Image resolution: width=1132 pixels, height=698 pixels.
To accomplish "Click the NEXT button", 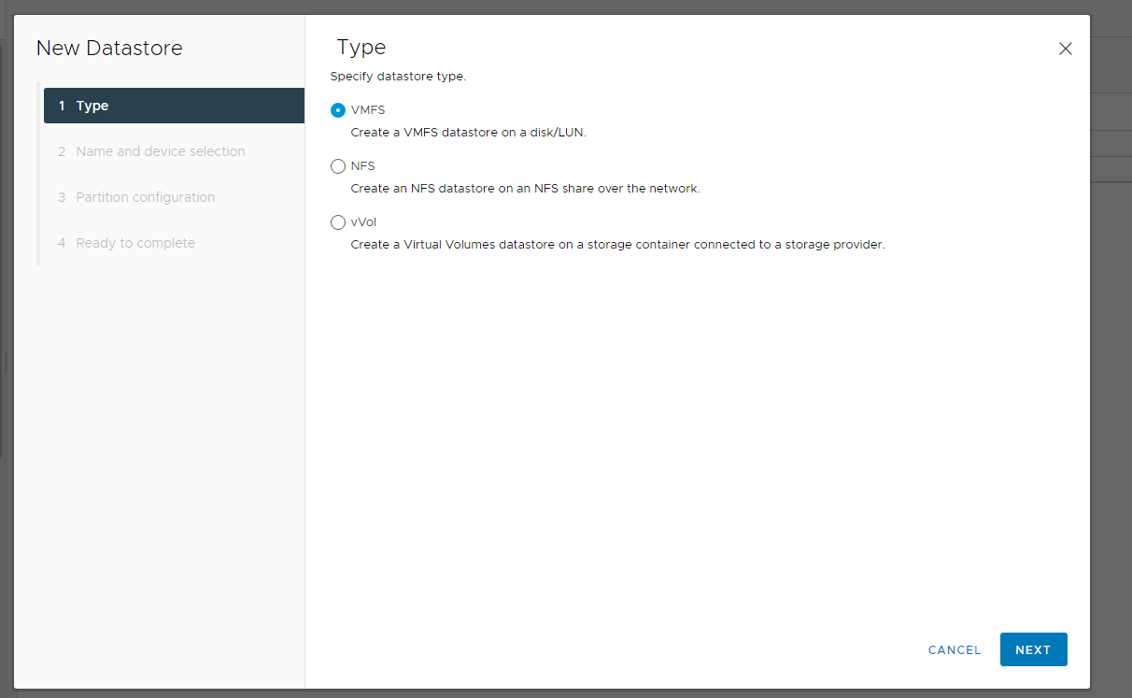I will pos(1033,649).
